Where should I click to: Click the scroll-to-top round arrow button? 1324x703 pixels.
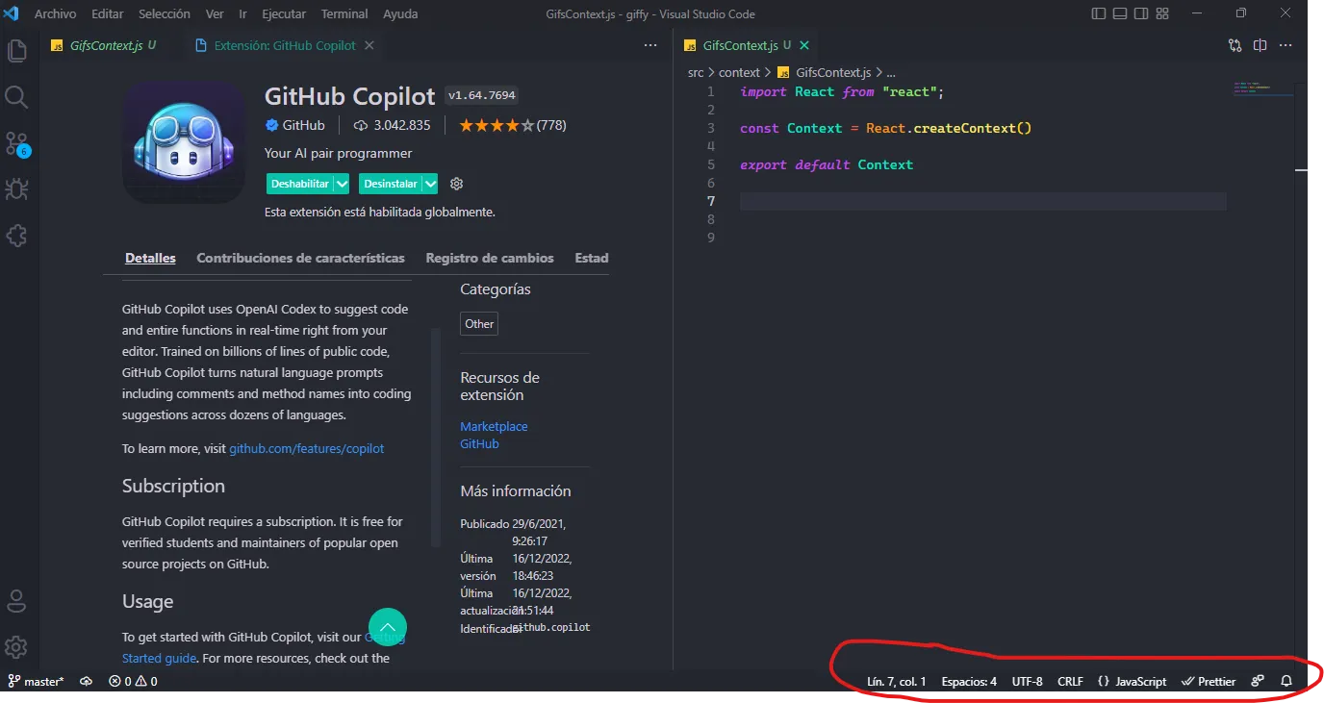(x=388, y=627)
